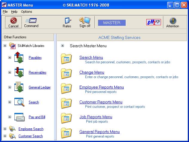Open the General Reports Menu link
Image resolution: width=189 pixels, height=142 pixels.
(99, 132)
